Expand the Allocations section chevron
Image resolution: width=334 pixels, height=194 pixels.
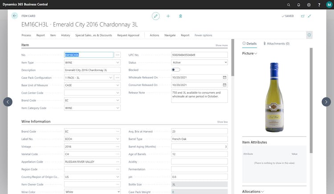pos(262,191)
